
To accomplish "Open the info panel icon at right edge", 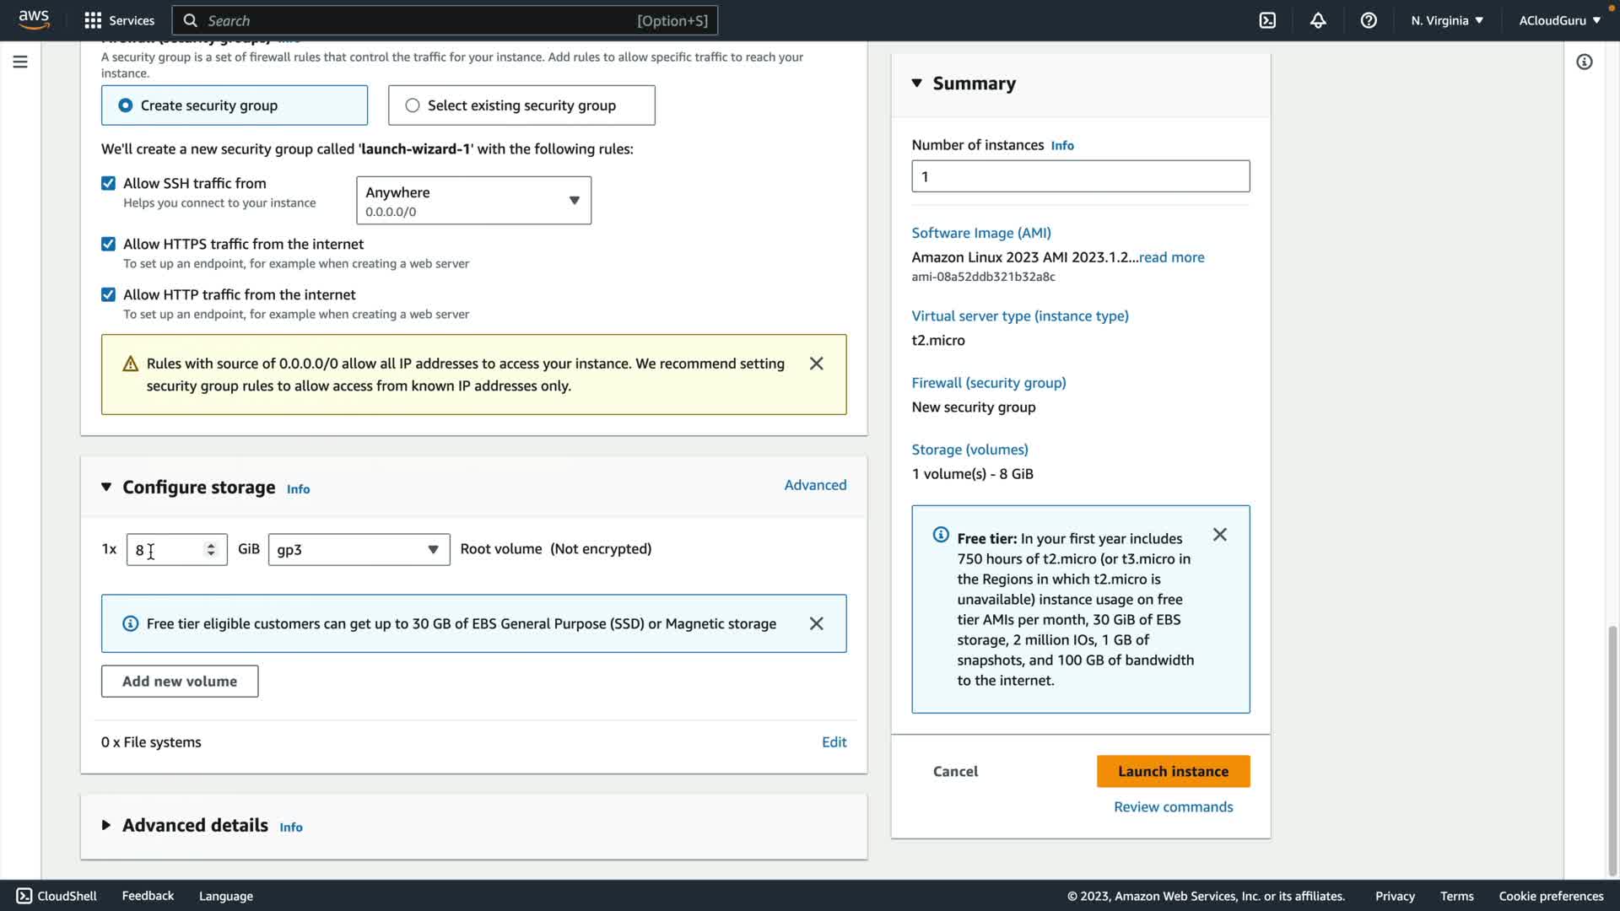I will point(1584,62).
